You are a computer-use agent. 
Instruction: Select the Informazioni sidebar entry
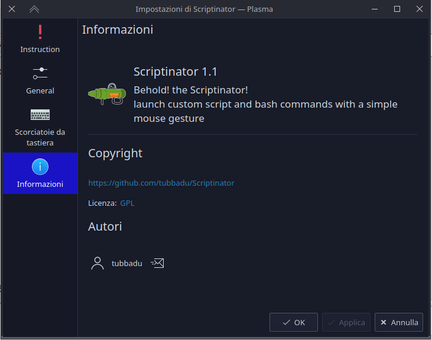tap(40, 173)
